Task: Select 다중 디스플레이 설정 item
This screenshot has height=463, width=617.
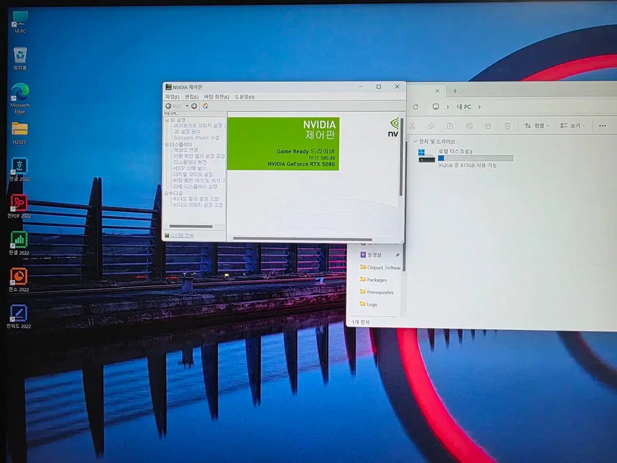Action: (195, 187)
